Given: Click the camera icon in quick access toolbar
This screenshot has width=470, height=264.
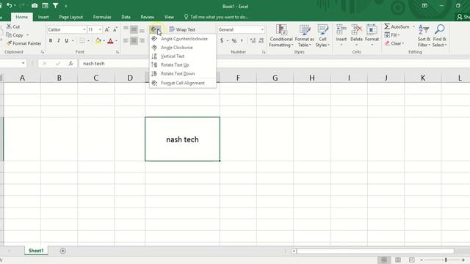Looking at the screenshot, I should tap(35, 6).
